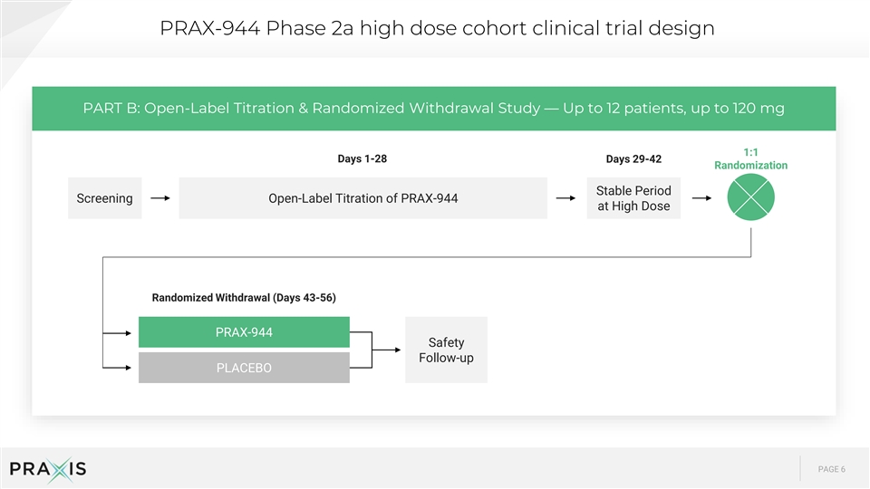Click the Randomized Withdrawal (Days 43-56) label

(244, 298)
